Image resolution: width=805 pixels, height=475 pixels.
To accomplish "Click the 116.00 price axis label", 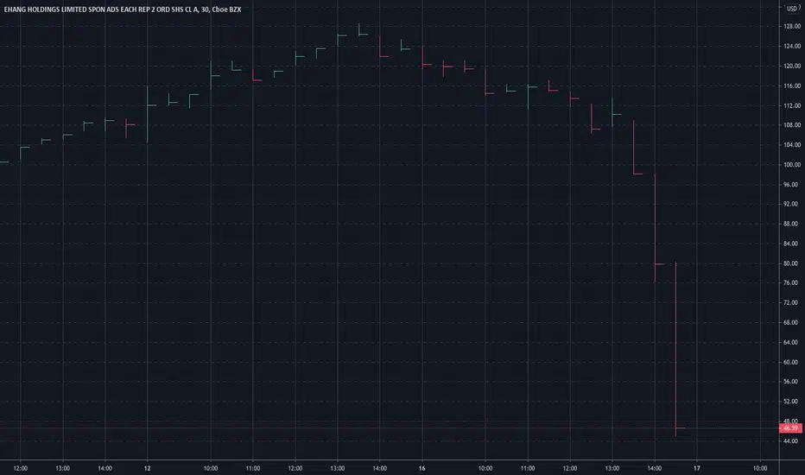I will pyautogui.click(x=792, y=85).
